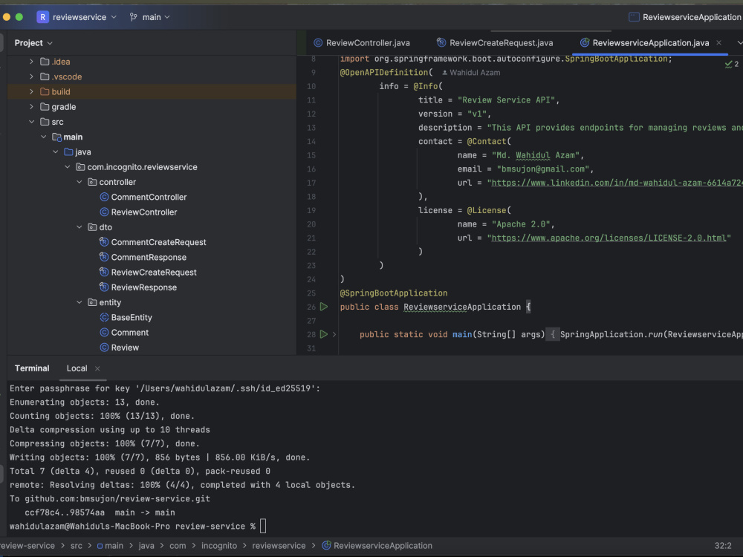The height and width of the screenshot is (557, 743).
Task: Click the controller package icon
Action: click(92, 183)
